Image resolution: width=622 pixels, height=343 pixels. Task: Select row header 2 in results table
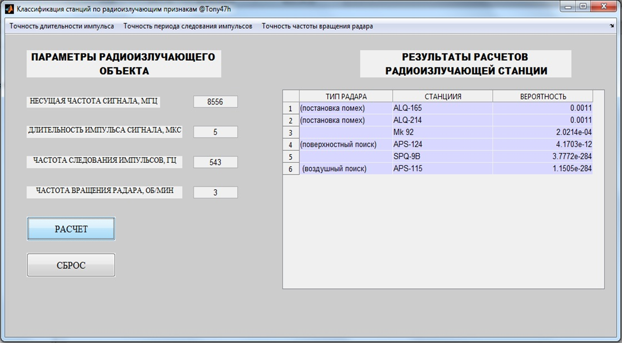pos(291,120)
